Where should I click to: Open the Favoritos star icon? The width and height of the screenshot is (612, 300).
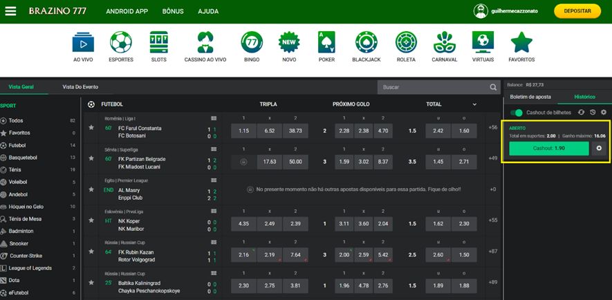click(521, 42)
